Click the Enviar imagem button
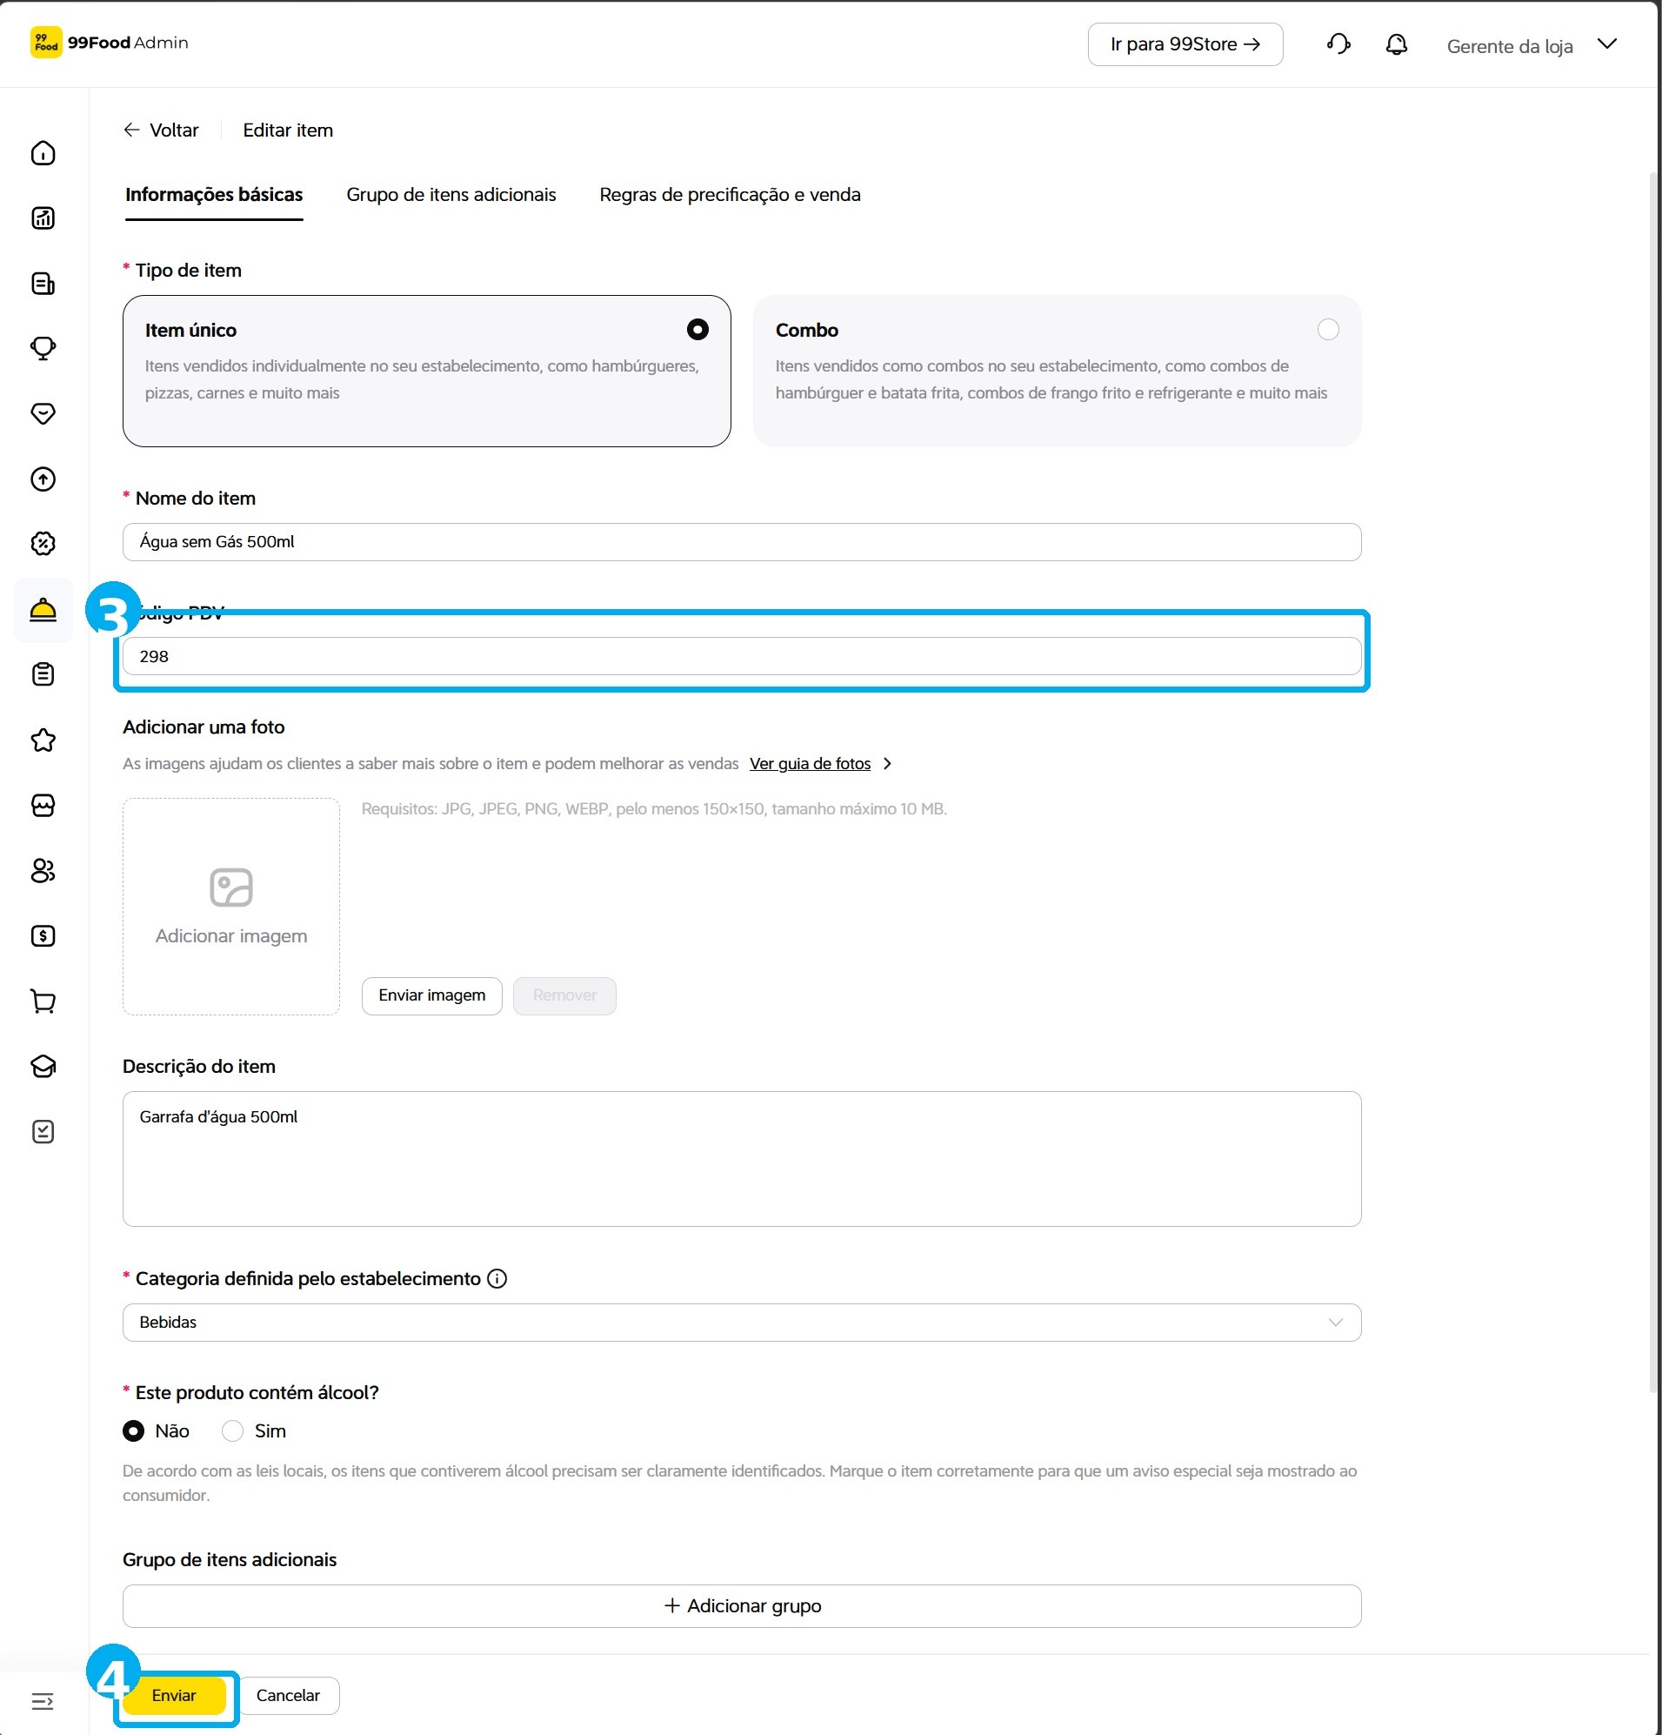Image resolution: width=1662 pixels, height=1735 pixels. click(432, 995)
